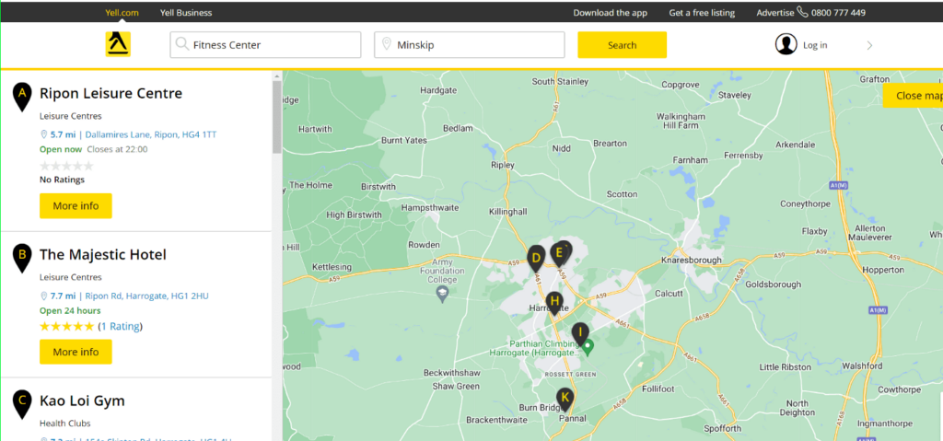Select map marker I
Viewport: 943px width, 441px height.
[580, 333]
